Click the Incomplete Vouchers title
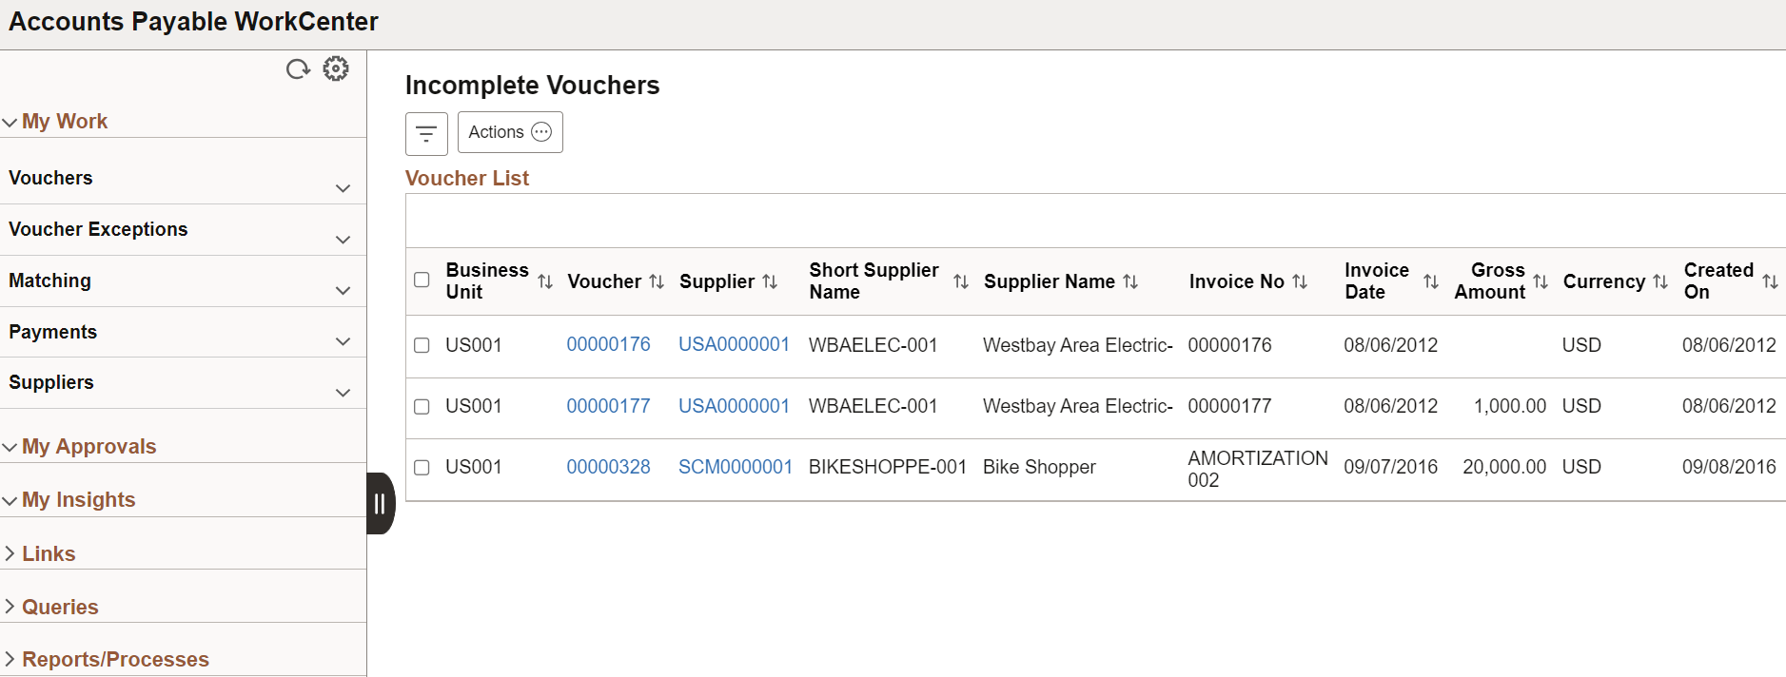The width and height of the screenshot is (1786, 677). coord(532,86)
